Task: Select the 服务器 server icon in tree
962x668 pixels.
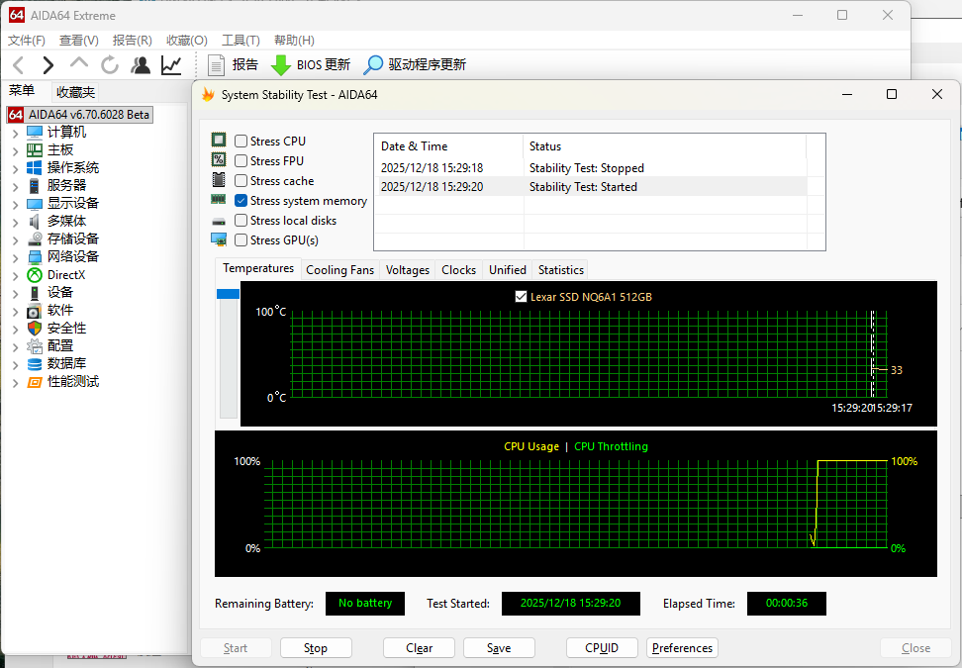Action: (35, 185)
